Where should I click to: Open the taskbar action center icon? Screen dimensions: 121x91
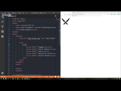[119, 79]
